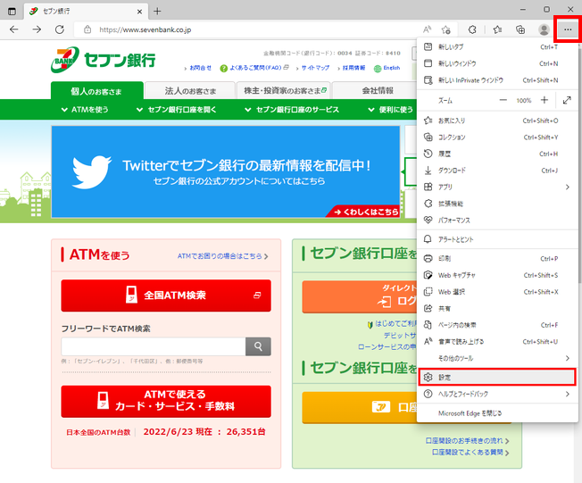Click the profile avatar icon
The height and width of the screenshot is (483, 582).
[544, 29]
